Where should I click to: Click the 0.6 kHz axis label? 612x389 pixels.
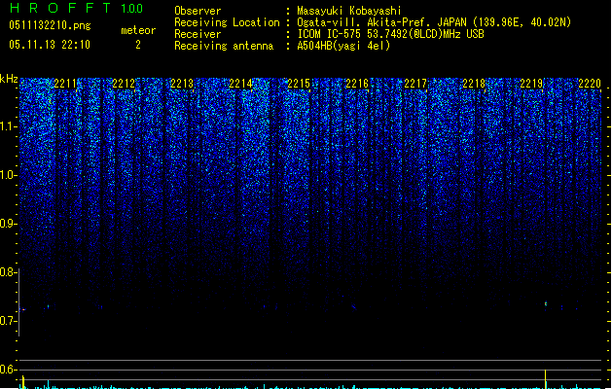(x=8, y=370)
